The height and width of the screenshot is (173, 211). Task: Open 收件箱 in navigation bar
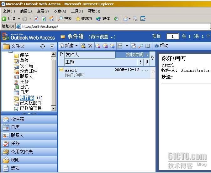click(x=29, y=119)
